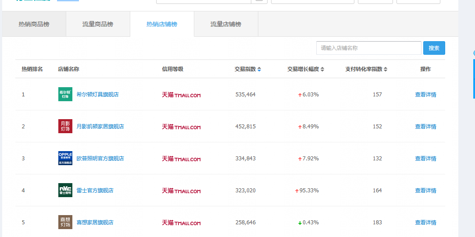Open 欧普照明官方旗舰店 shop link
The height and width of the screenshot is (237, 475).
(x=100, y=158)
